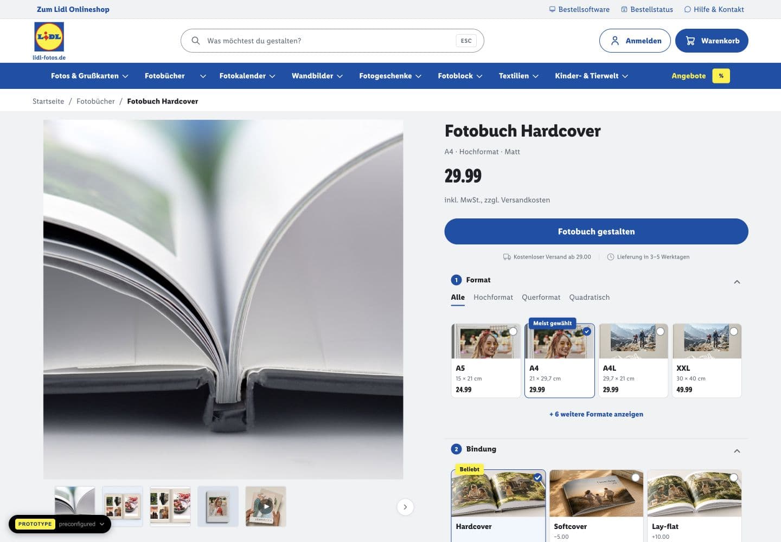Viewport: 781px width, 542px height.
Task: Play the product video thumbnail
Action: pyautogui.click(x=266, y=507)
